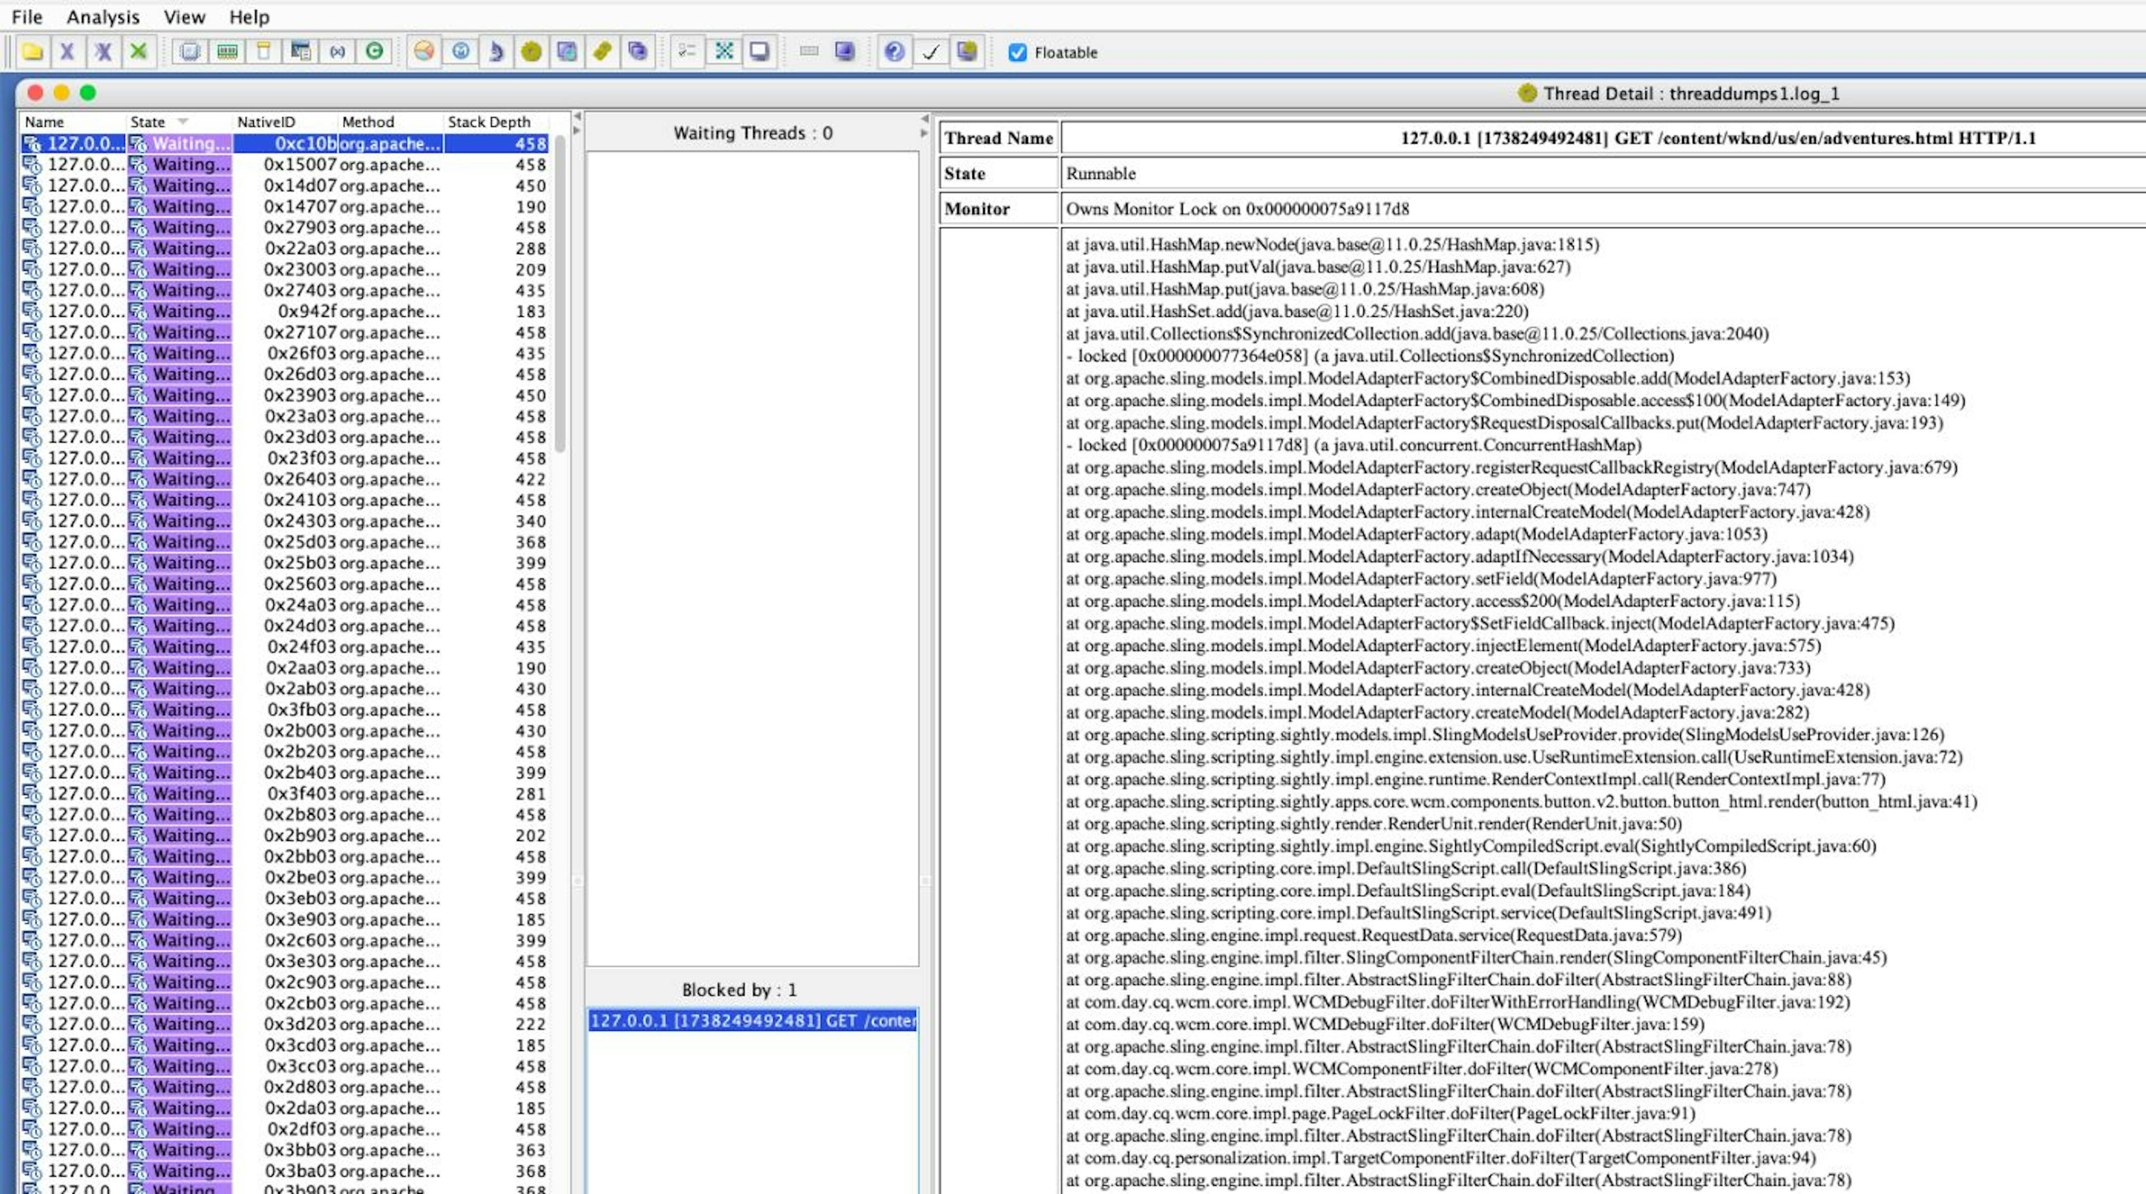Click the CPU chip toolbar icon
The image size is (2146, 1194).
point(190,51)
